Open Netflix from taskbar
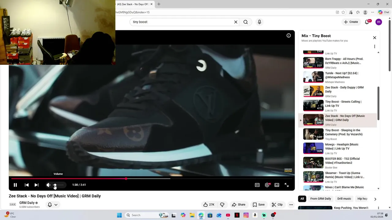This screenshot has height=220, width=392. pos(237,215)
